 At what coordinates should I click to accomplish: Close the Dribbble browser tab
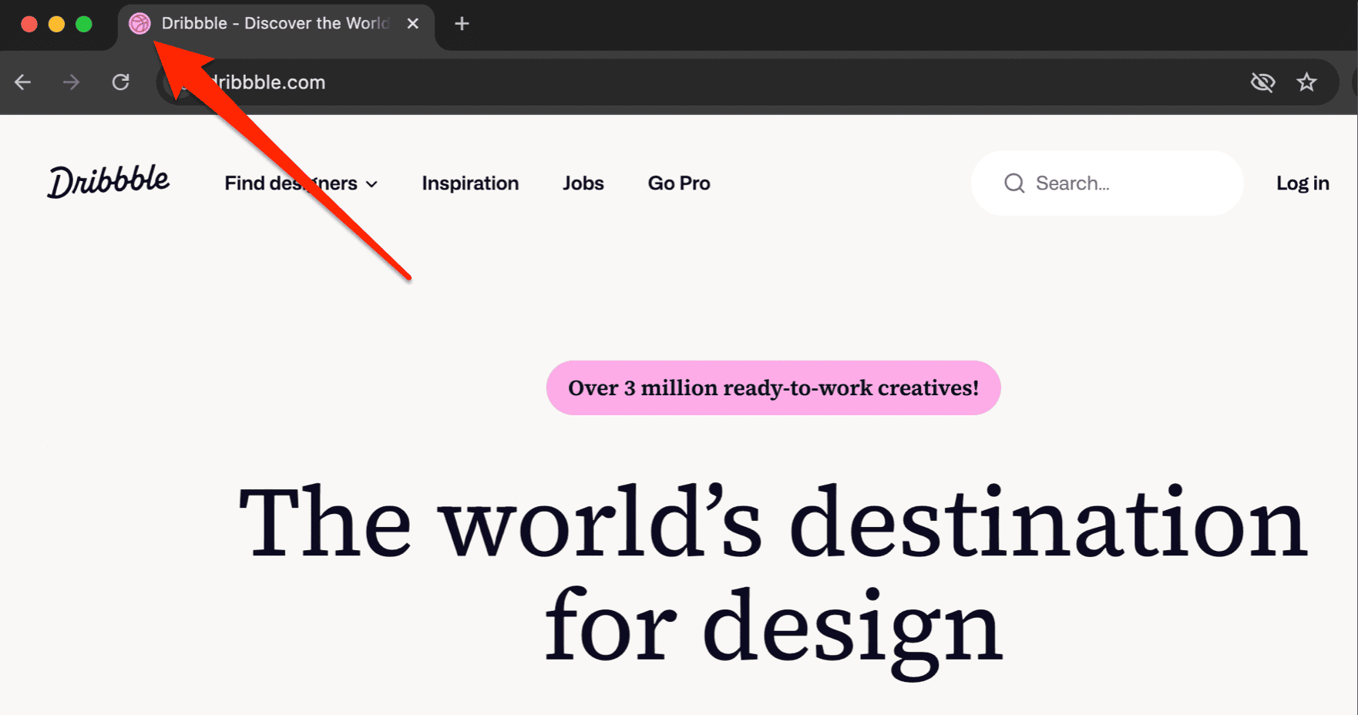point(413,24)
